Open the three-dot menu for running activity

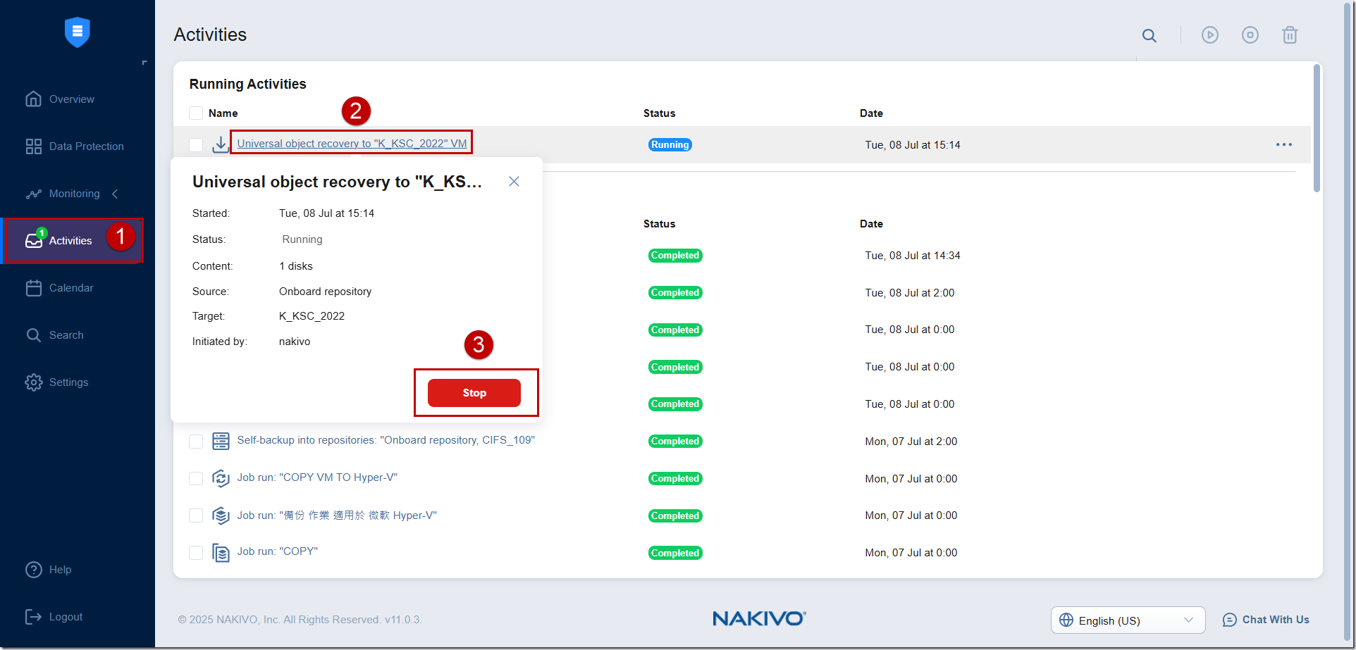(x=1284, y=144)
